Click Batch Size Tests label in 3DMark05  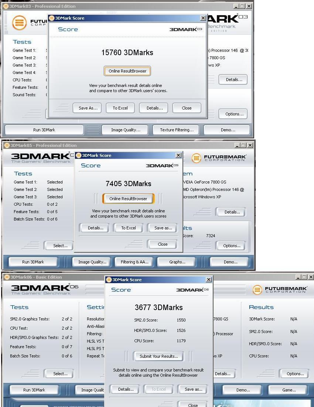[29, 219]
